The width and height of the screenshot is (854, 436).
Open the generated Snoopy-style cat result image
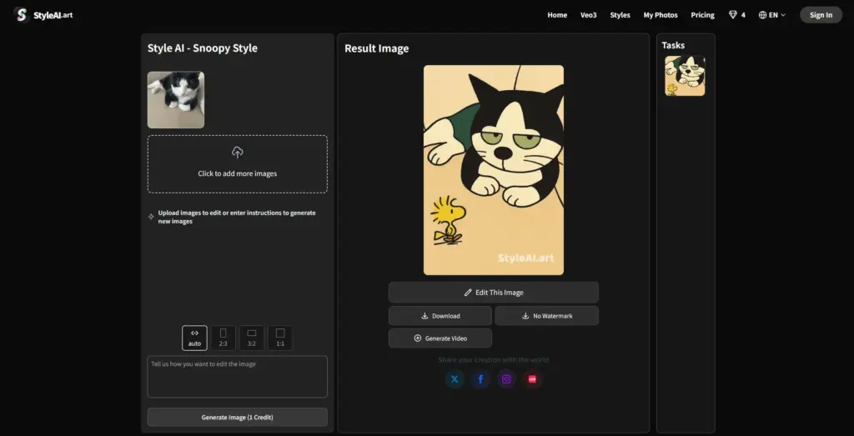pos(494,170)
